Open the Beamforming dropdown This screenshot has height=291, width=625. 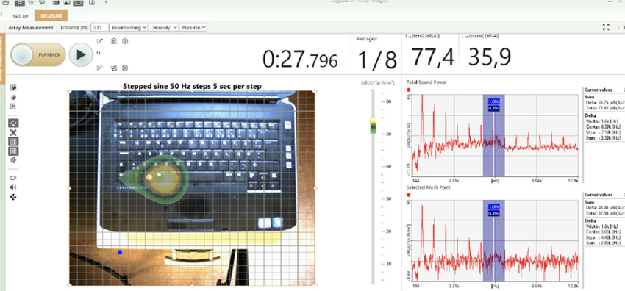[x=129, y=27]
